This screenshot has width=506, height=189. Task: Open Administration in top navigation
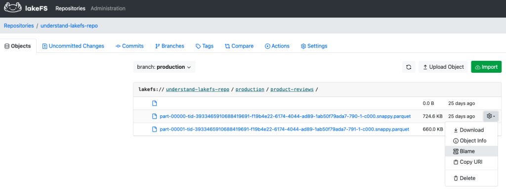pos(108,9)
